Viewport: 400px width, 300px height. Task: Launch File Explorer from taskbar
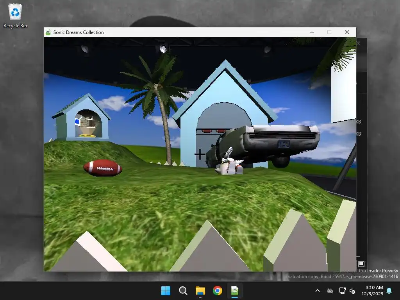[200, 291]
